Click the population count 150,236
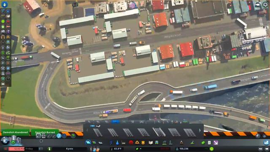This screenshot has height=152, width=270. click(184, 149)
